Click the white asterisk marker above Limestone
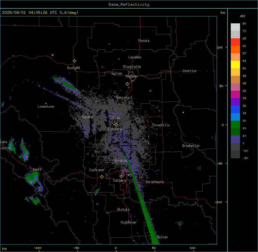The height and width of the screenshot is (252, 258). [46, 104]
